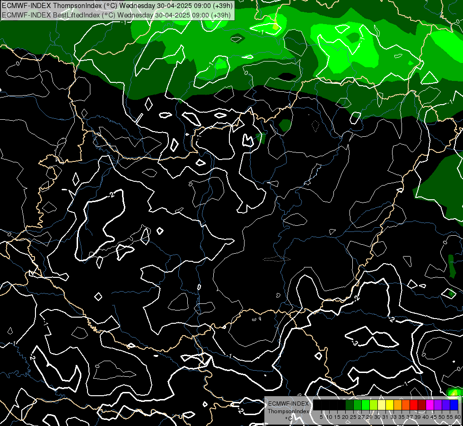Click the legend label 'ThompsonIndex'

(288, 411)
